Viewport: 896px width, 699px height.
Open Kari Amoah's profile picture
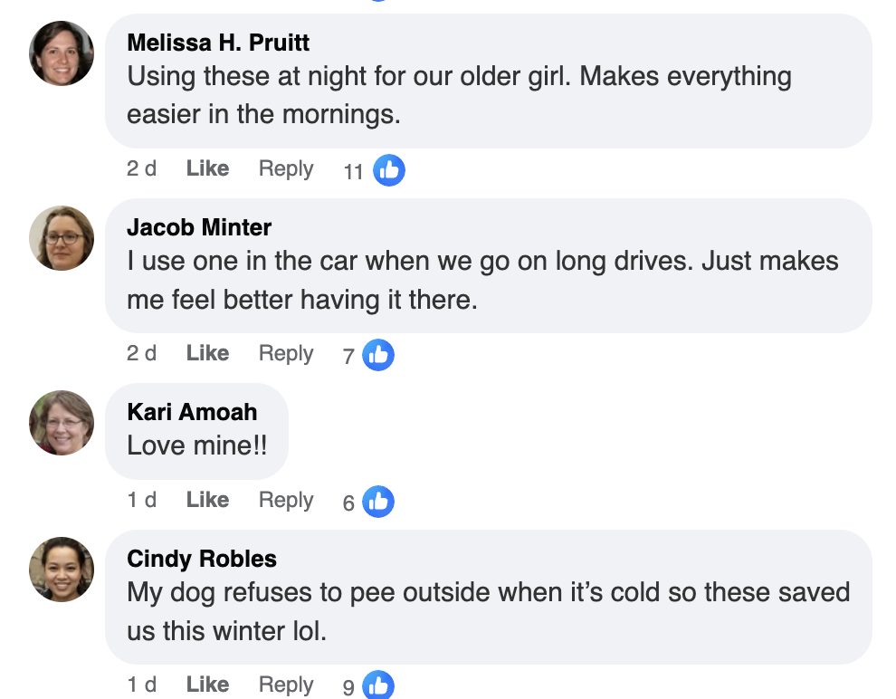(61, 423)
